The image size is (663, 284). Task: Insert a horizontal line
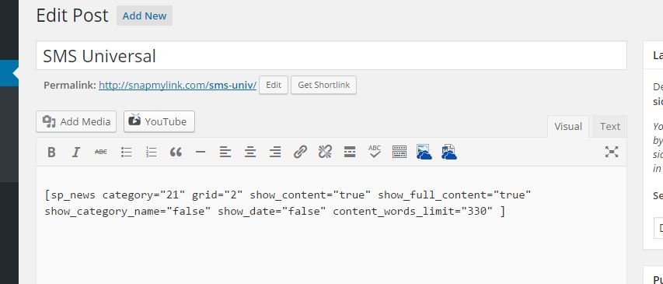coord(201,152)
